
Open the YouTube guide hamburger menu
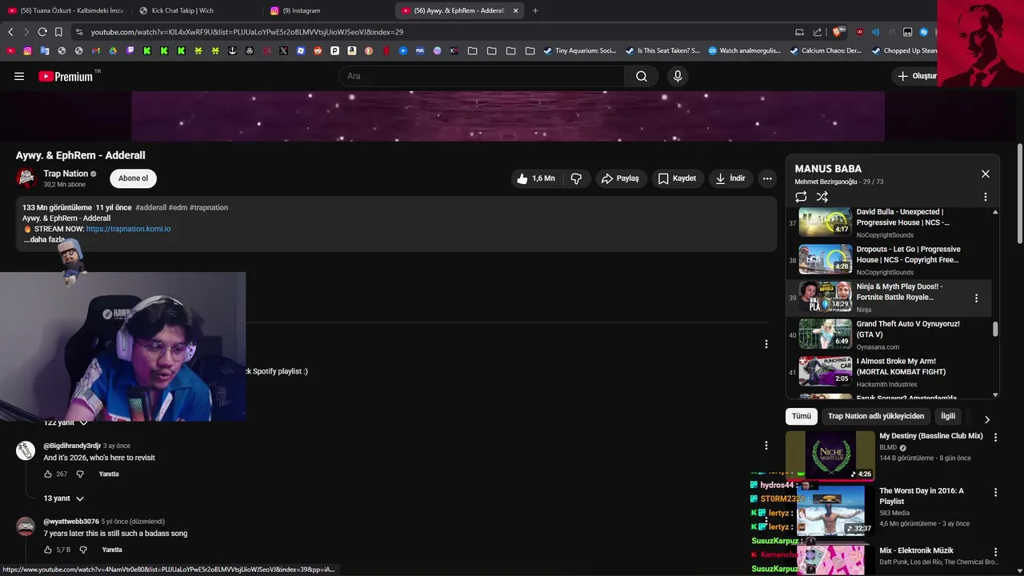(x=19, y=76)
